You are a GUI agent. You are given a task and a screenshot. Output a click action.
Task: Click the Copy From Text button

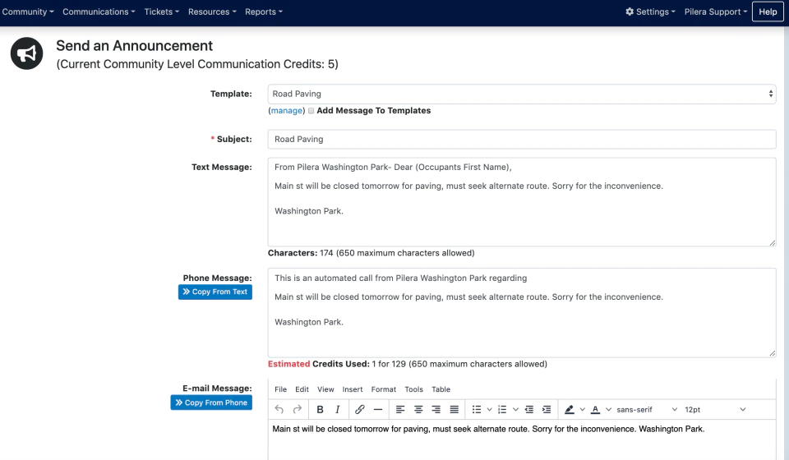pyautogui.click(x=215, y=292)
